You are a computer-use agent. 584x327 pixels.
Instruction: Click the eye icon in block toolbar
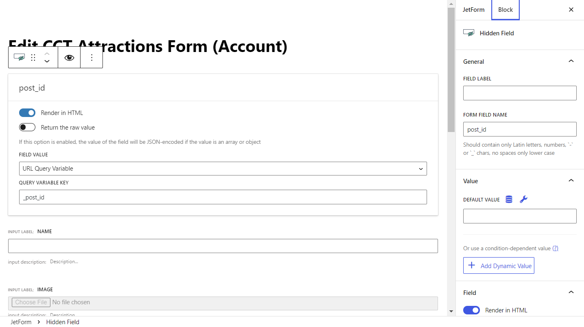pyautogui.click(x=69, y=58)
